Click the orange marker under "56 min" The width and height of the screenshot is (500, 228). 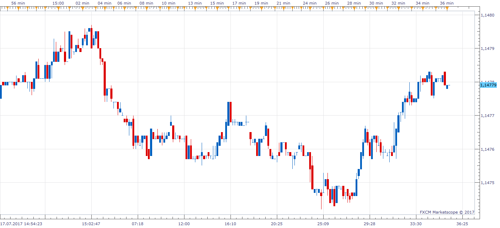(x=18, y=8)
